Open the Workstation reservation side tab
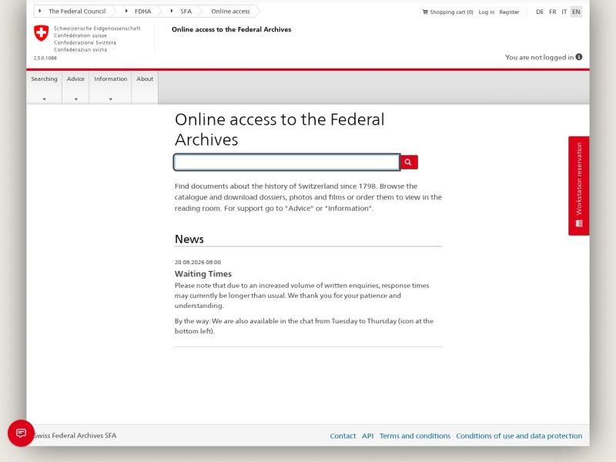Viewport: 616px width, 462px height. click(579, 186)
